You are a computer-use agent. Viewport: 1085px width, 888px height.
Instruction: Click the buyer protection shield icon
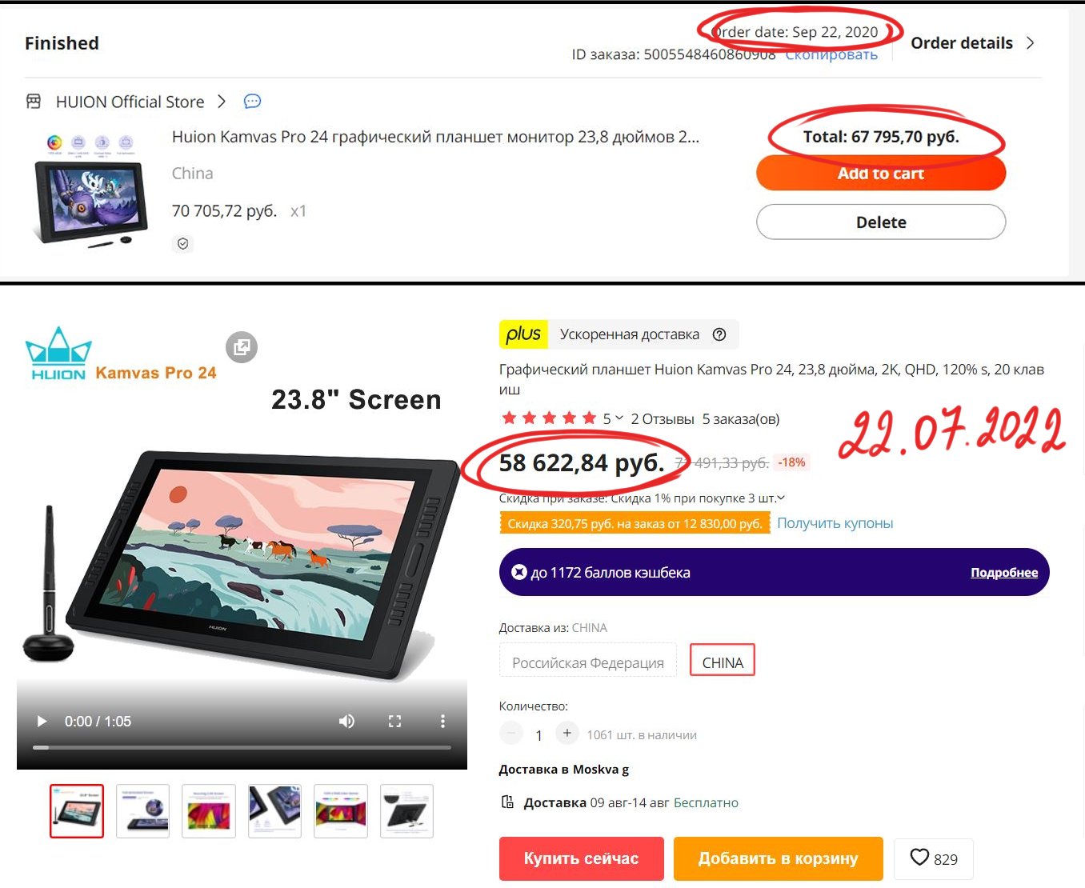tap(183, 244)
